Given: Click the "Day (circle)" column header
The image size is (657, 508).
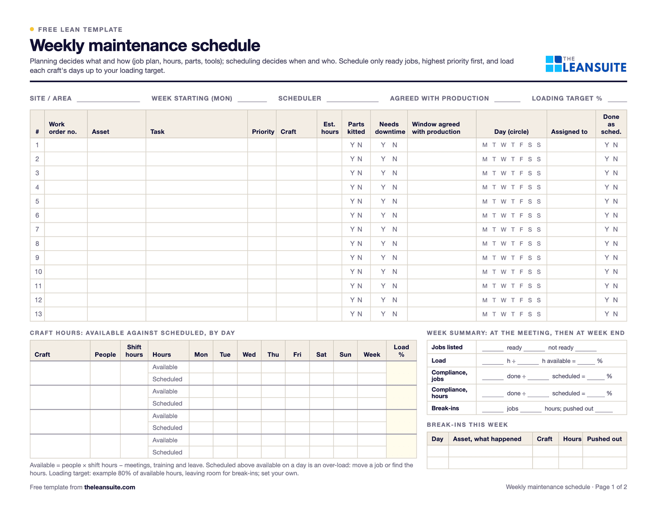Looking at the screenshot, I should [512, 132].
